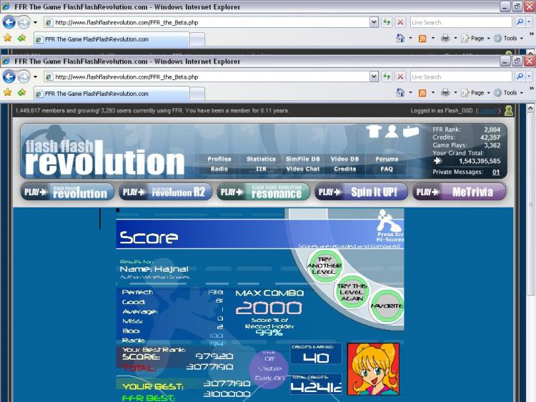Open address bar dropdown in front browser window
Image resolution: width=536 pixels, height=402 pixels.
(x=374, y=77)
